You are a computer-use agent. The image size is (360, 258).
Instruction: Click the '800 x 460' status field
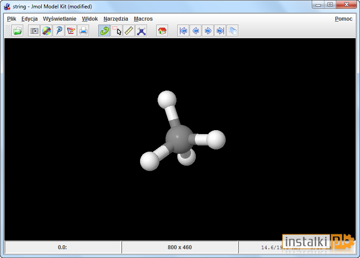pyautogui.click(x=180, y=247)
